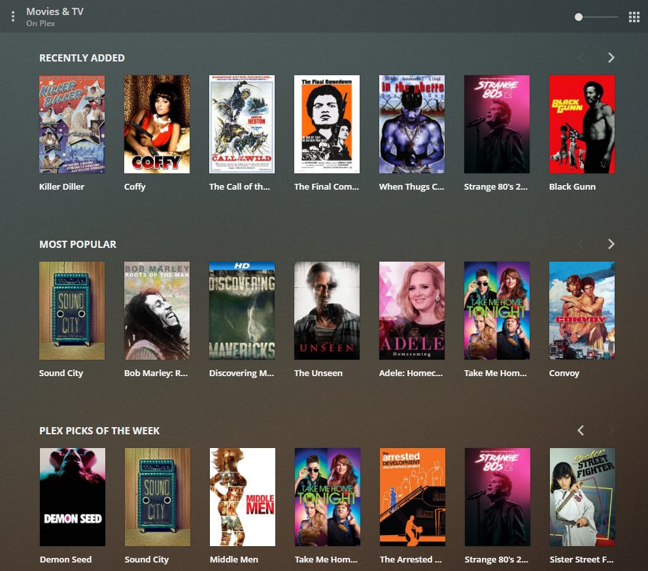
Task: Open The Unseen poster
Action: 327,311
